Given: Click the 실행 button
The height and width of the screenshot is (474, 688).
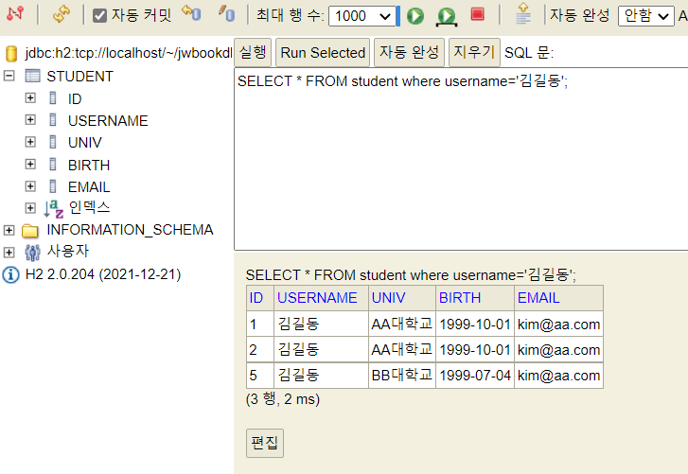Looking at the screenshot, I should [x=253, y=53].
